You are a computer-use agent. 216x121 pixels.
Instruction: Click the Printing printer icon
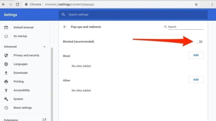coord(6,82)
